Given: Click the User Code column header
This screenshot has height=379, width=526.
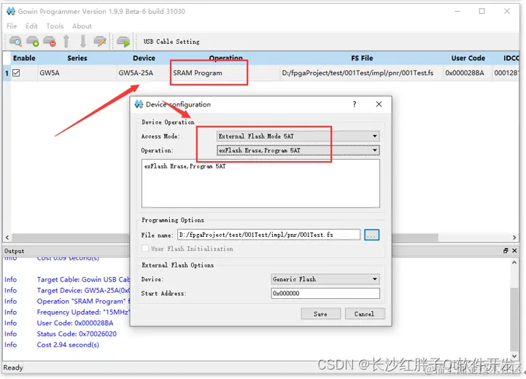Looking at the screenshot, I should 468,58.
